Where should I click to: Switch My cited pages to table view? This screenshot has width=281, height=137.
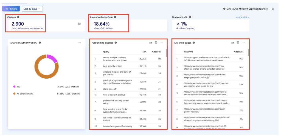238,42
